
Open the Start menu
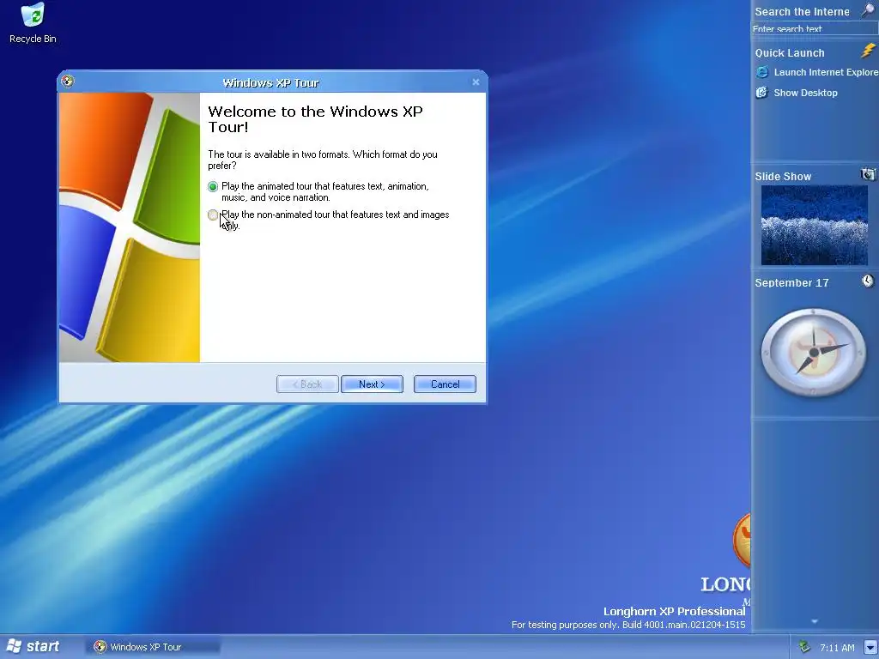point(33,646)
